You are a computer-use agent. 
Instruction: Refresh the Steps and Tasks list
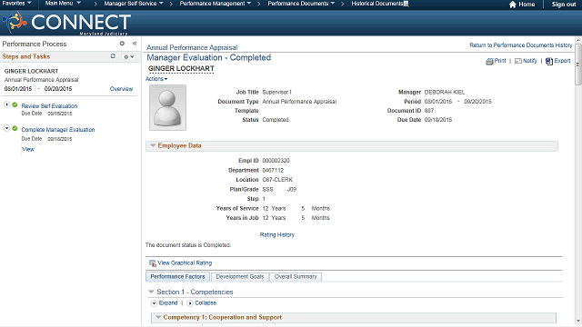[113, 56]
